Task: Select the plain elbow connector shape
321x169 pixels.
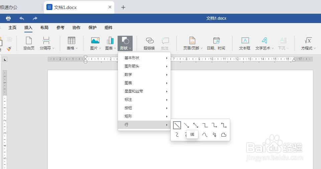Action: coord(205,125)
